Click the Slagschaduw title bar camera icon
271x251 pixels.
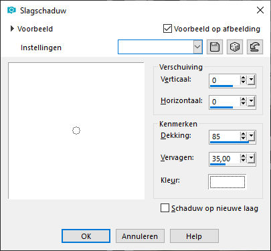11,10
